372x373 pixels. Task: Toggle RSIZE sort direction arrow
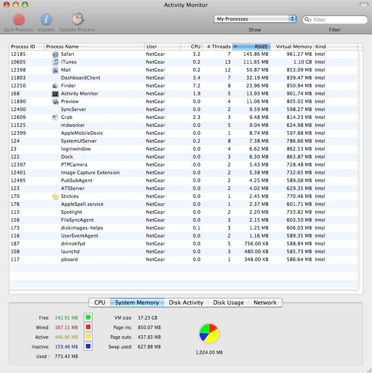(235, 47)
